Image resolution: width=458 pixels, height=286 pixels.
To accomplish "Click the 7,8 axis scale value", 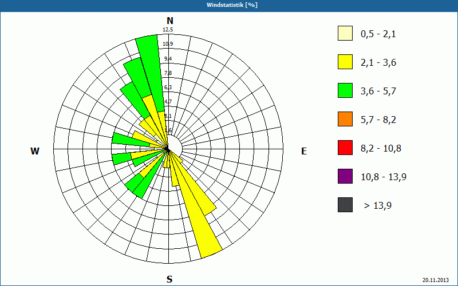I will click(x=168, y=73).
